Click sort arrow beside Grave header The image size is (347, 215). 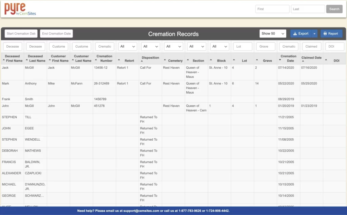(257, 60)
